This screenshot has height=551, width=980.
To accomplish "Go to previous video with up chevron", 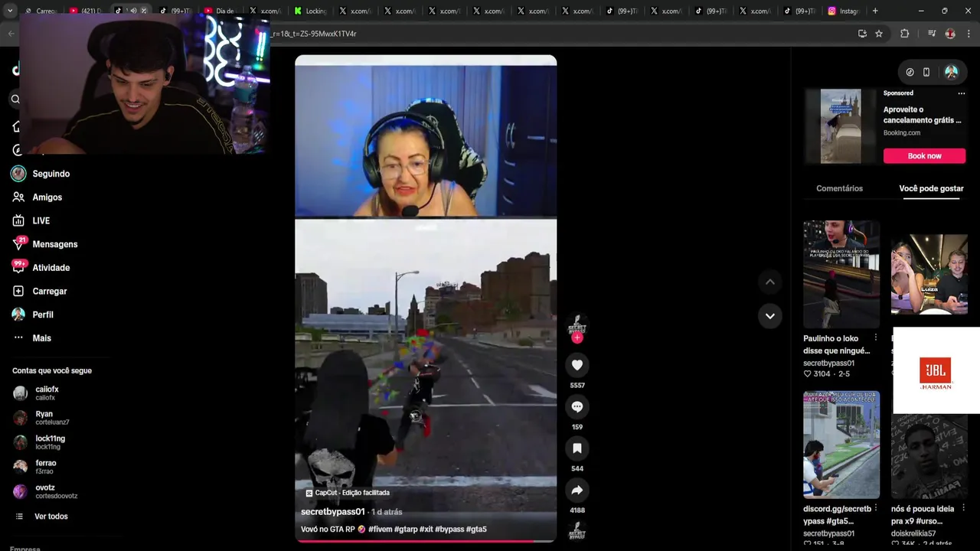I will 770,282.
